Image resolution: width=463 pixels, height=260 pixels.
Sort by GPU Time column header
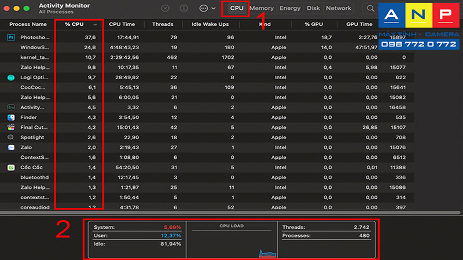pos(359,24)
